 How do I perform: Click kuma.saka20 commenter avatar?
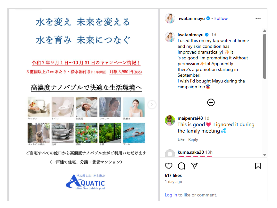click(170, 153)
